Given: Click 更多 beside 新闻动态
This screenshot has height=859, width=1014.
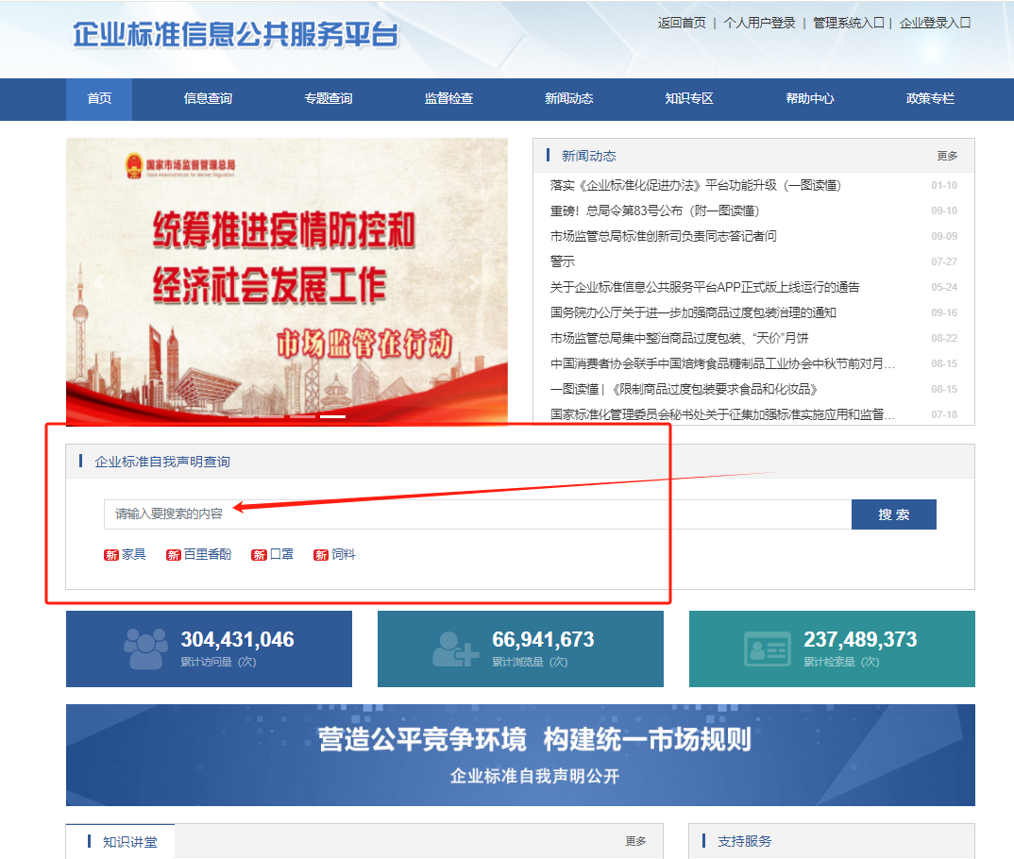Looking at the screenshot, I should tap(948, 157).
